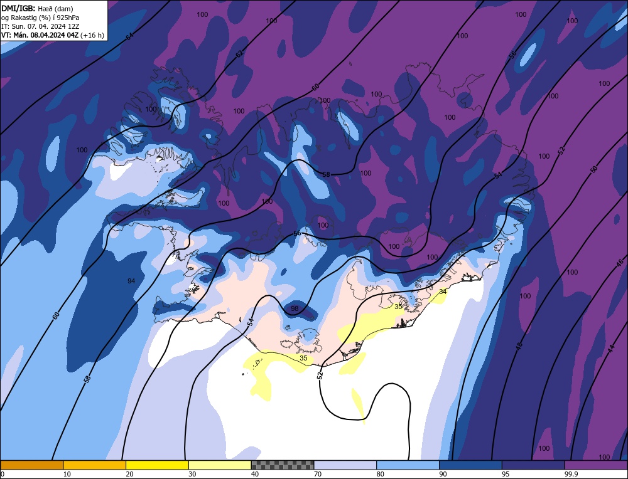Click the '95' tick label on the color scale
This screenshot has width=628, height=479.
506,474
